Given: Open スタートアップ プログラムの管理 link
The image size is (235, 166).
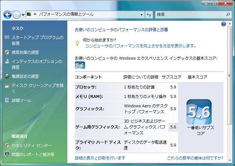Looking at the screenshot, I should point(38,40).
